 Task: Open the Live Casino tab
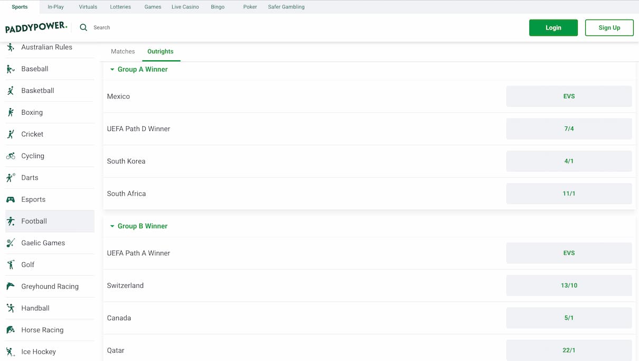[185, 7]
